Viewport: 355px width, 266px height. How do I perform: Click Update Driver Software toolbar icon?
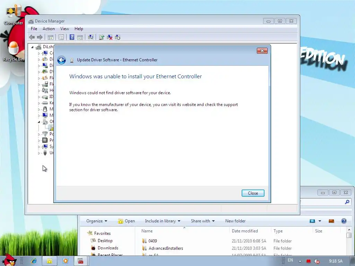[102, 37]
